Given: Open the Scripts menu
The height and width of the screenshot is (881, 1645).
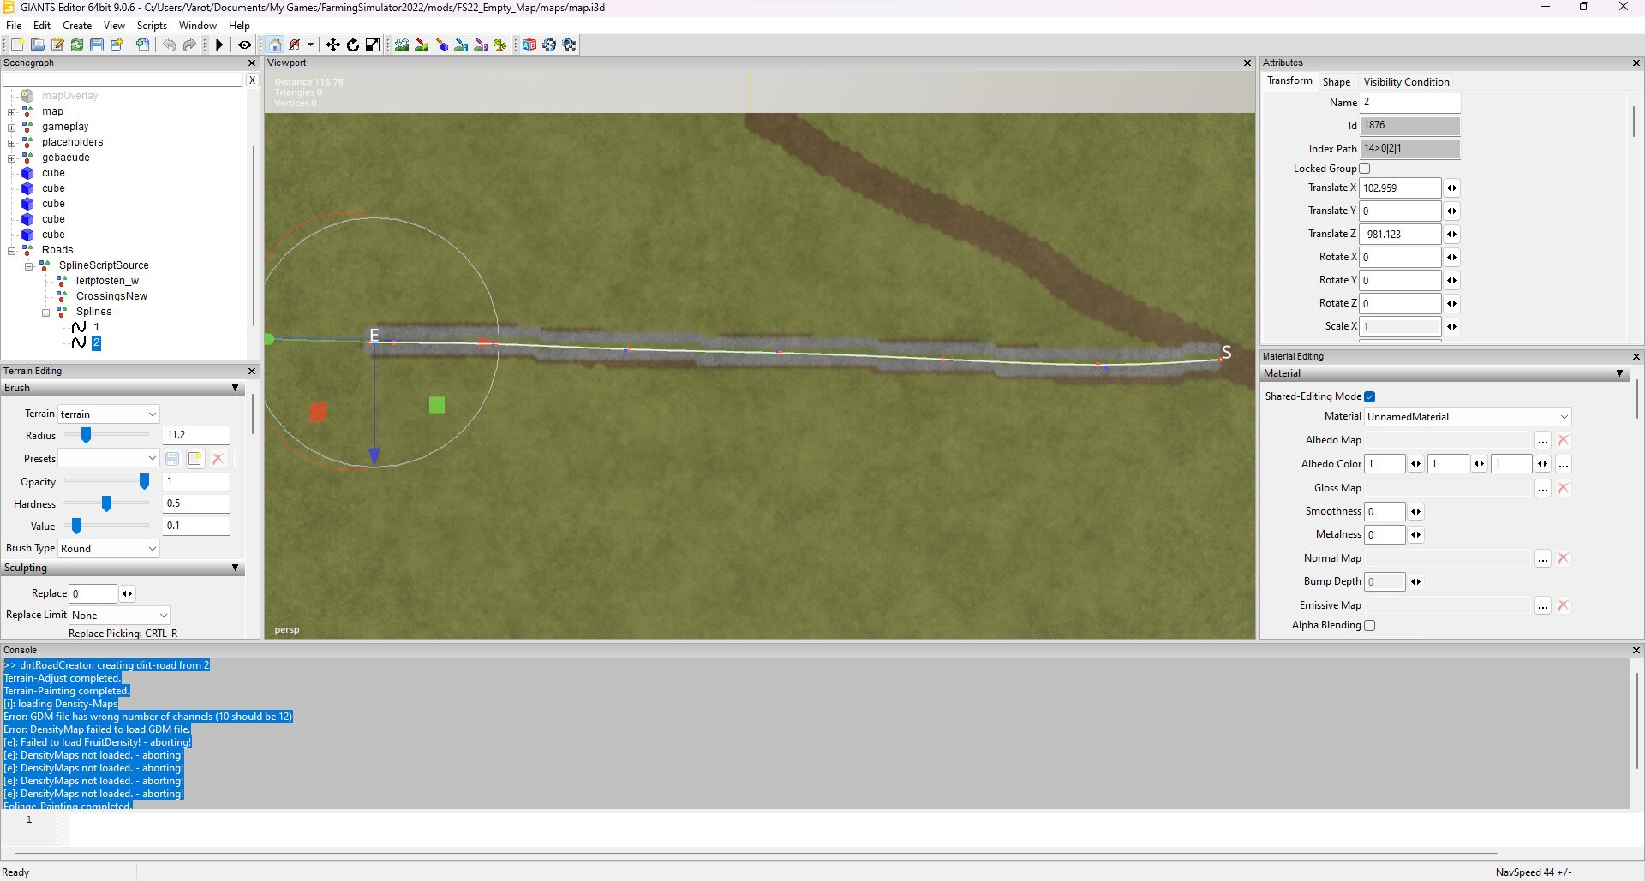Looking at the screenshot, I should 152,26.
